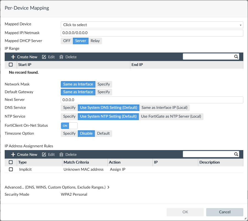Image resolution: width=248 pixels, height=221 pixels.
Task: Click Edit icon in IP Range toolbar
Action: (x=44, y=57)
